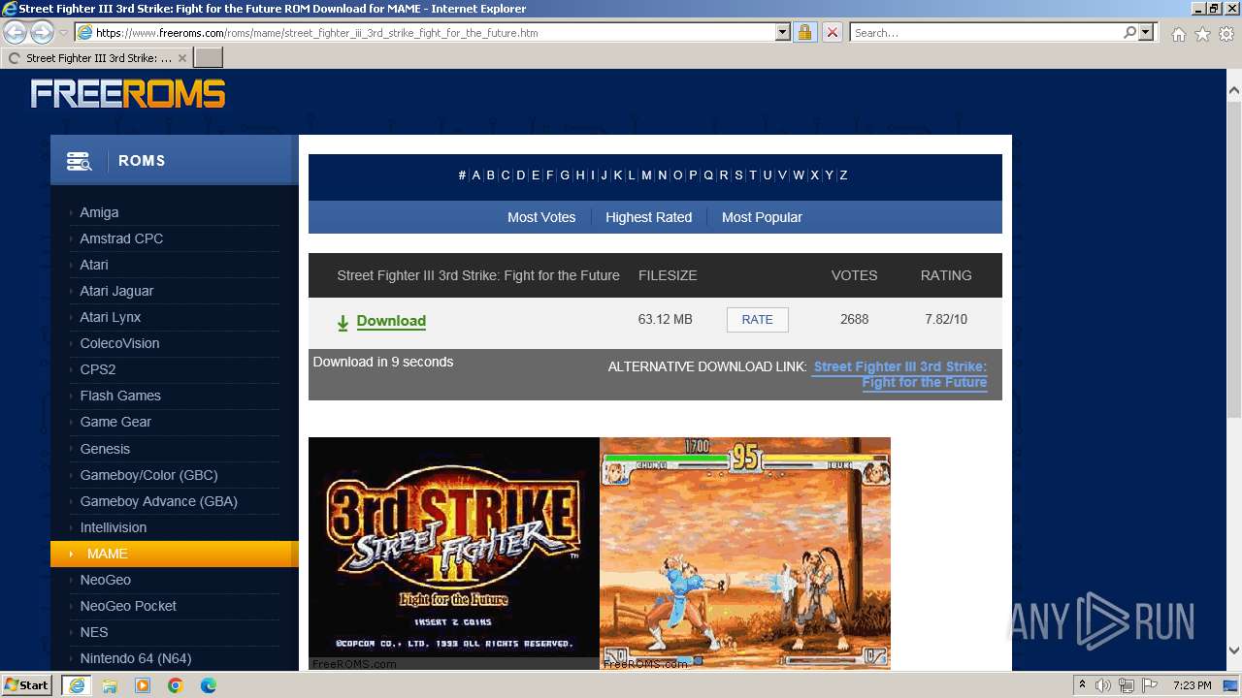Viewport: 1242px width, 698px height.
Task: Stop page loading with the X button
Action: point(833,32)
